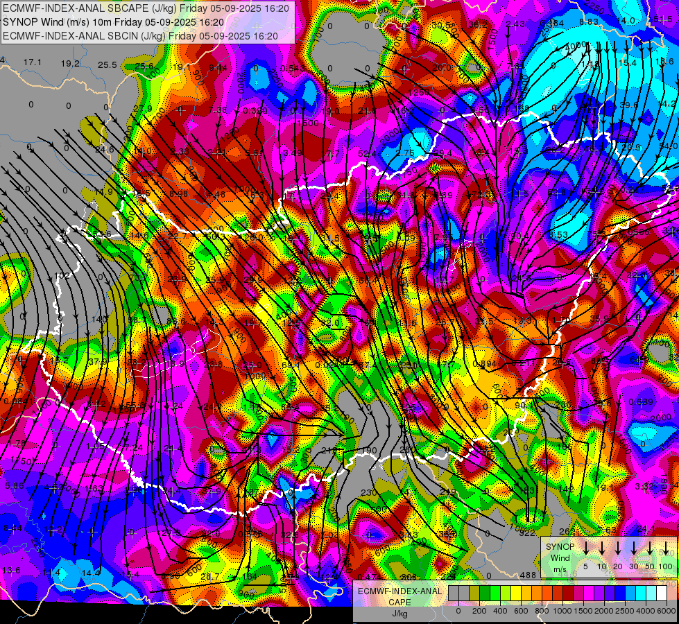This screenshot has height=624, width=679.
Task: Select the white swatch ending at 6000
Action: pyautogui.click(x=662, y=593)
